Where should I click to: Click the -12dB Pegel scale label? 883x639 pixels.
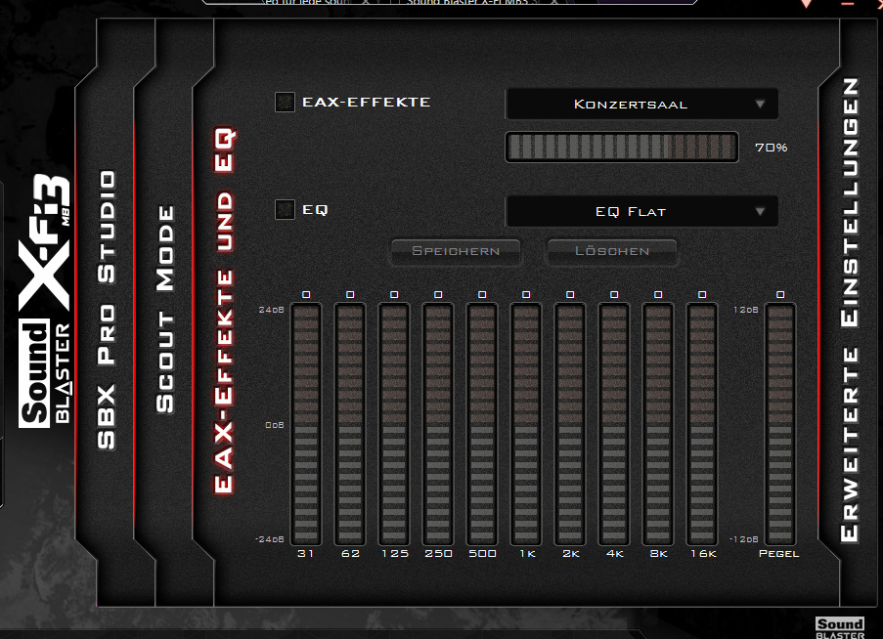(744, 539)
